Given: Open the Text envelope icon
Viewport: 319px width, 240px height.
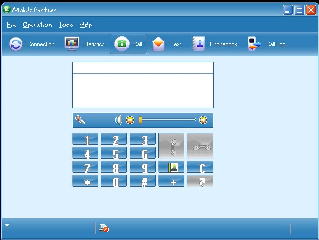Looking at the screenshot, I should point(158,44).
